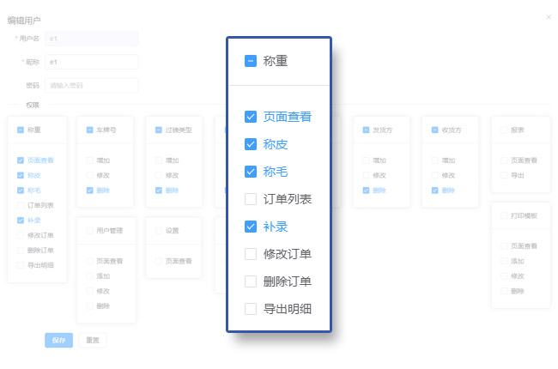The width and height of the screenshot is (558, 369).
Task: Enable 增加 under the 车牌号 group
Action: tap(89, 160)
